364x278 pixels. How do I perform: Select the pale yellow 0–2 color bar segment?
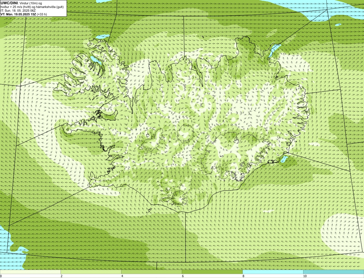click(x=30, y=272)
